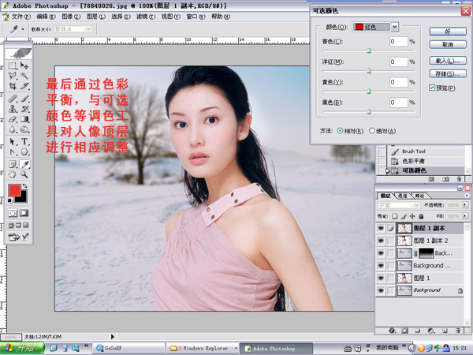Open the layer blend mode dropdown
The height and width of the screenshot is (355, 473).
coord(398,205)
